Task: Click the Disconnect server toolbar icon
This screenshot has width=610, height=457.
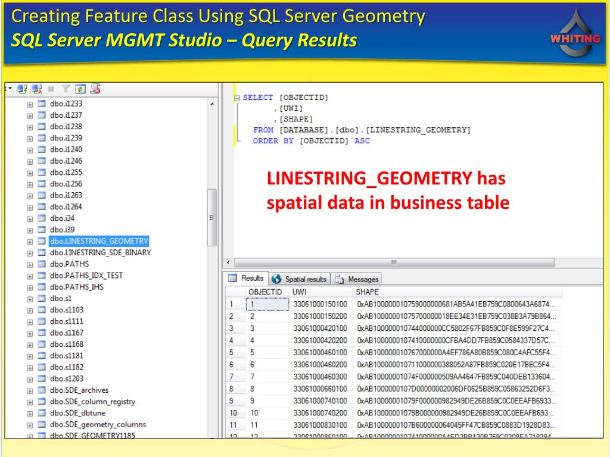Action: point(37,89)
